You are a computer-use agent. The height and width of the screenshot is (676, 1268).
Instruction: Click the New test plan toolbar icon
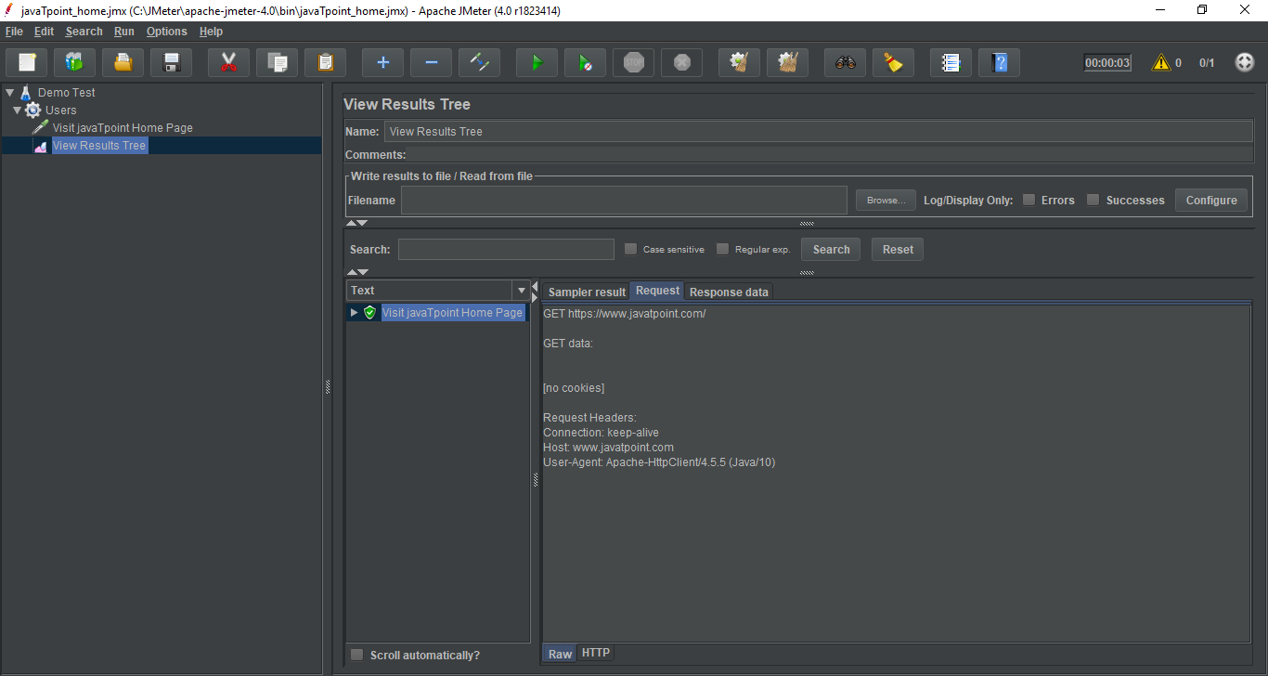tap(27, 62)
